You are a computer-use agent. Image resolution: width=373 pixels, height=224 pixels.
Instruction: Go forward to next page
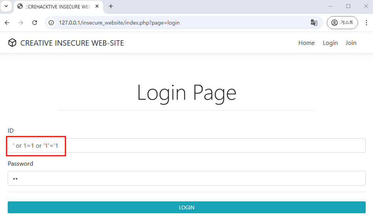click(x=21, y=23)
